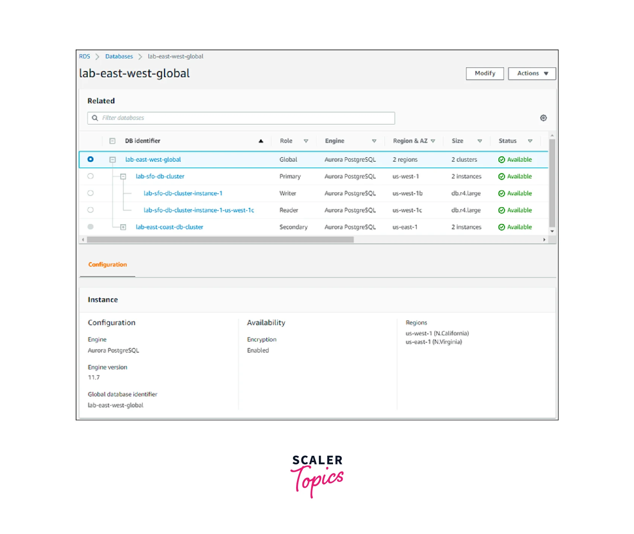The image size is (634, 534).
Task: Click the search magnifier icon
Action: [x=95, y=118]
